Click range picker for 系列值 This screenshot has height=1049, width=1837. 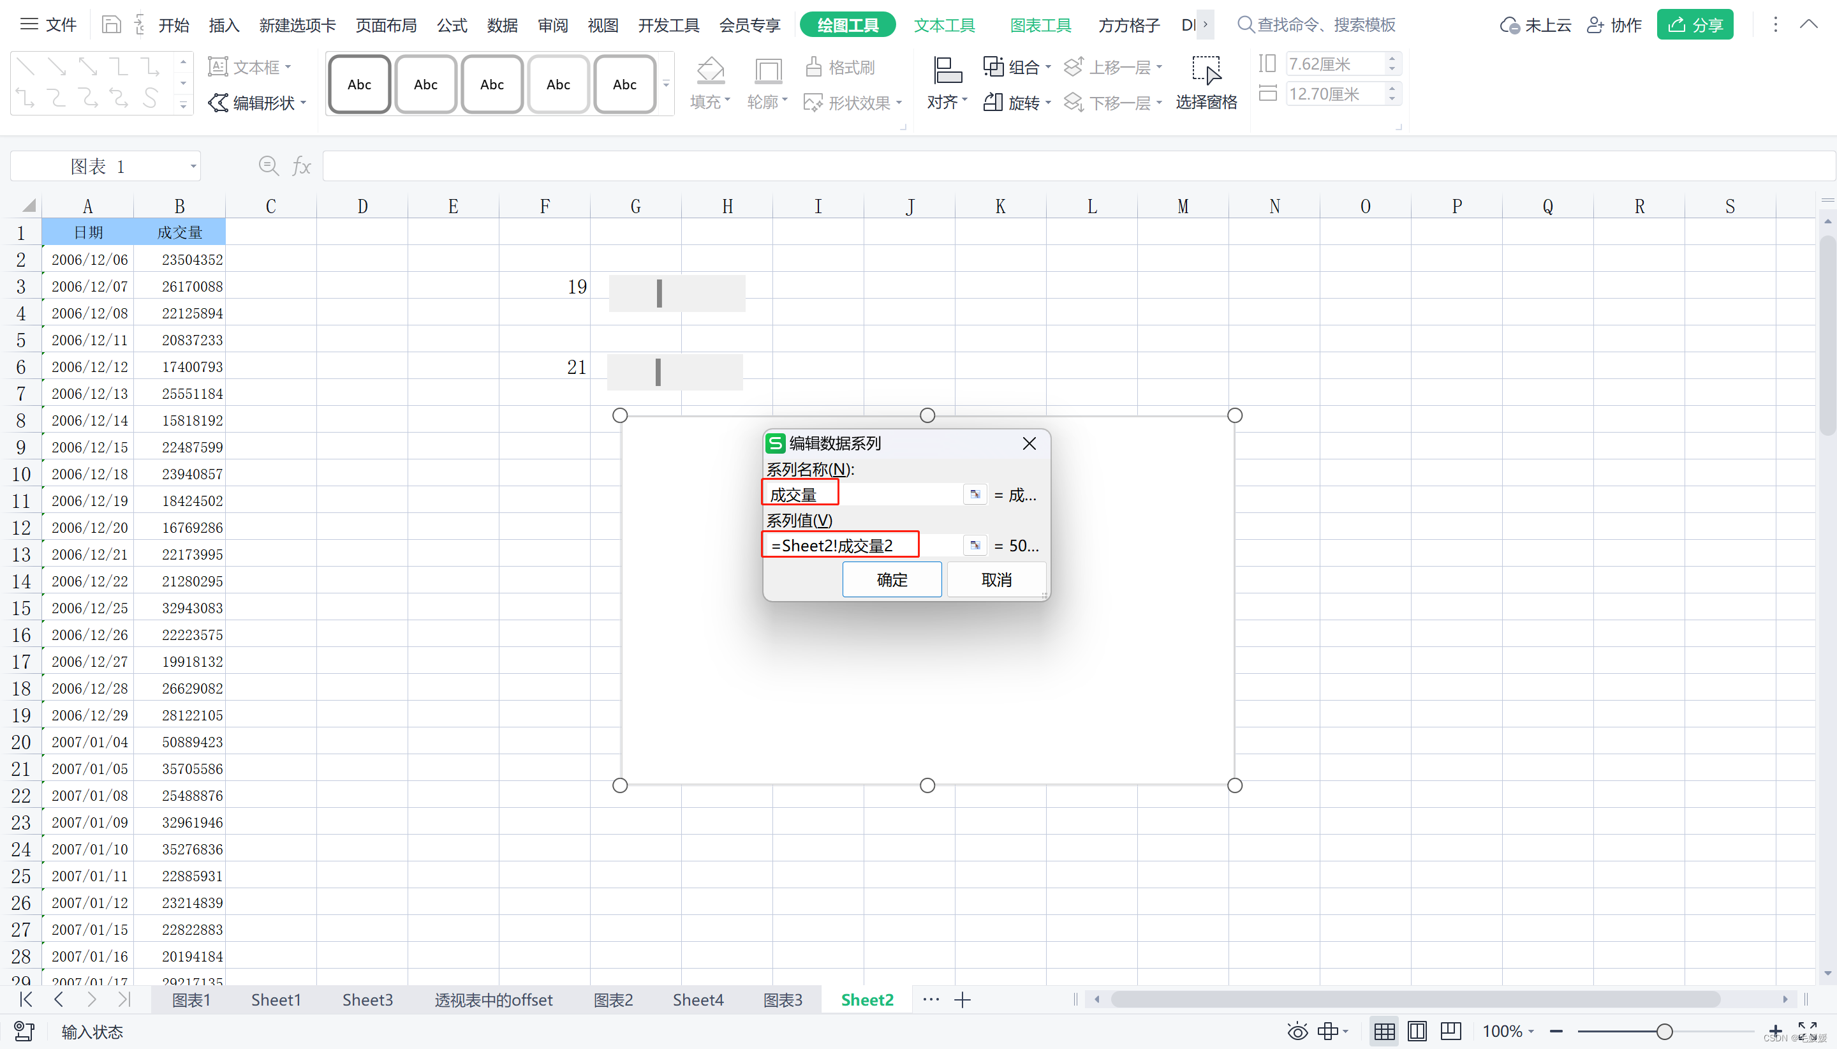click(x=975, y=546)
